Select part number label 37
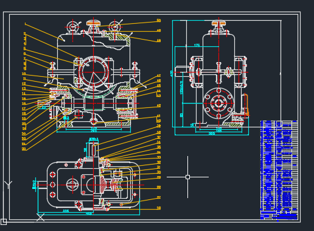The image size is (314, 231). click(159, 138)
